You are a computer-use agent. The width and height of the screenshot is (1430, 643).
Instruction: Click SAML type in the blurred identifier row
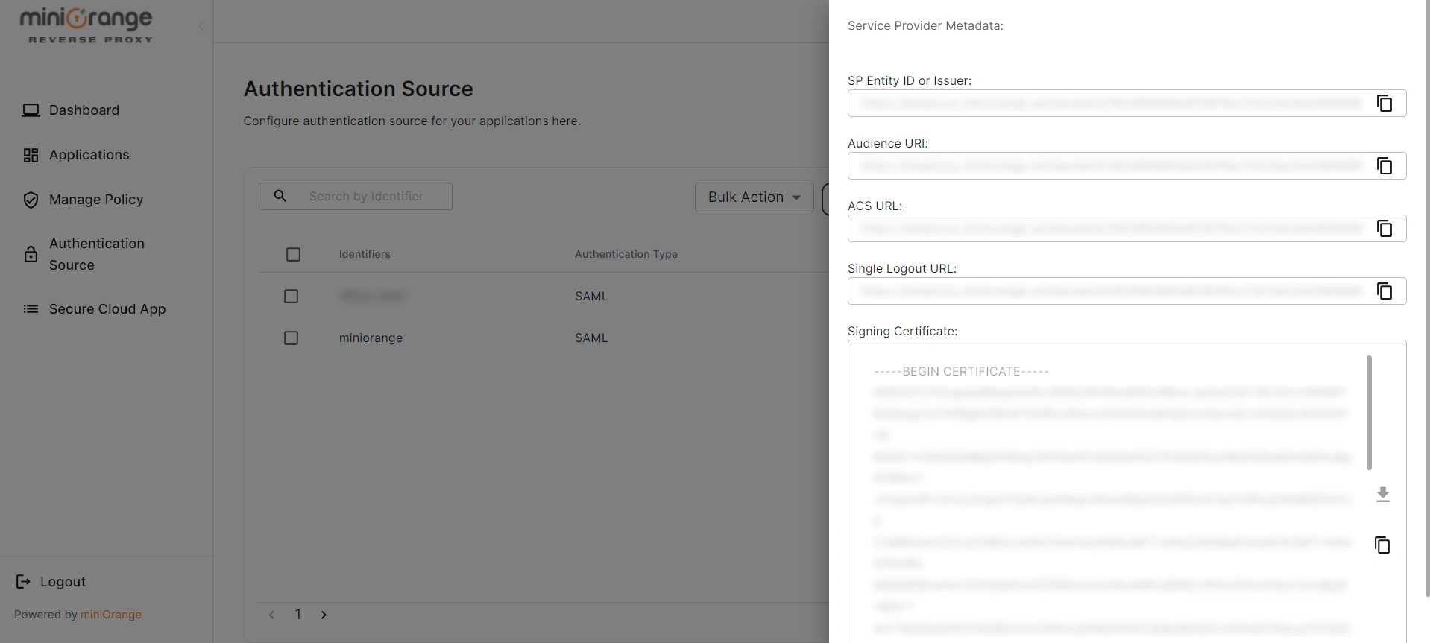pyautogui.click(x=591, y=297)
